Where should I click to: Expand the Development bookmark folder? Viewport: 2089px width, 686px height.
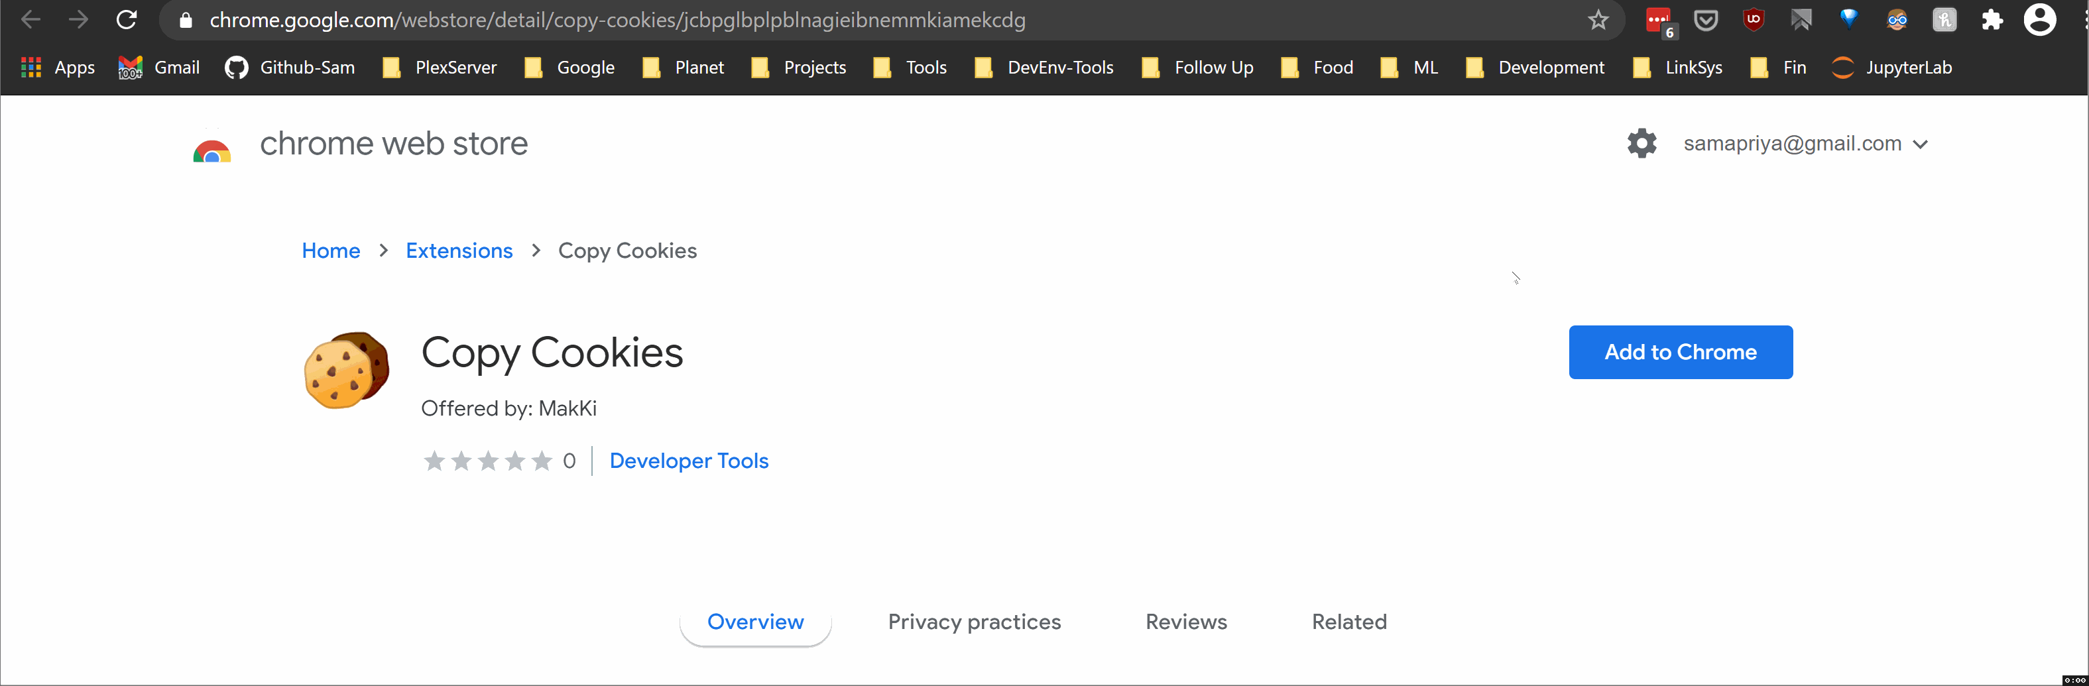click(1535, 68)
